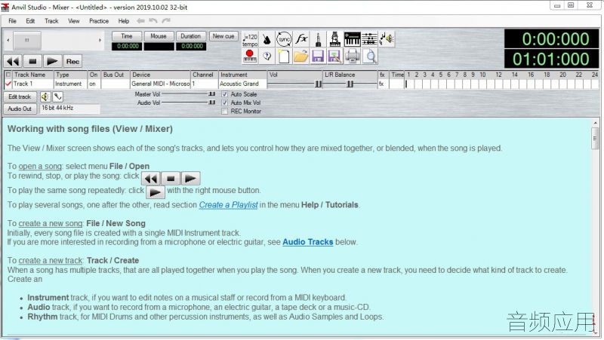Viewport: 604px width, 340px height.
Task: Click the notes with speaker icon
Action: (387, 39)
